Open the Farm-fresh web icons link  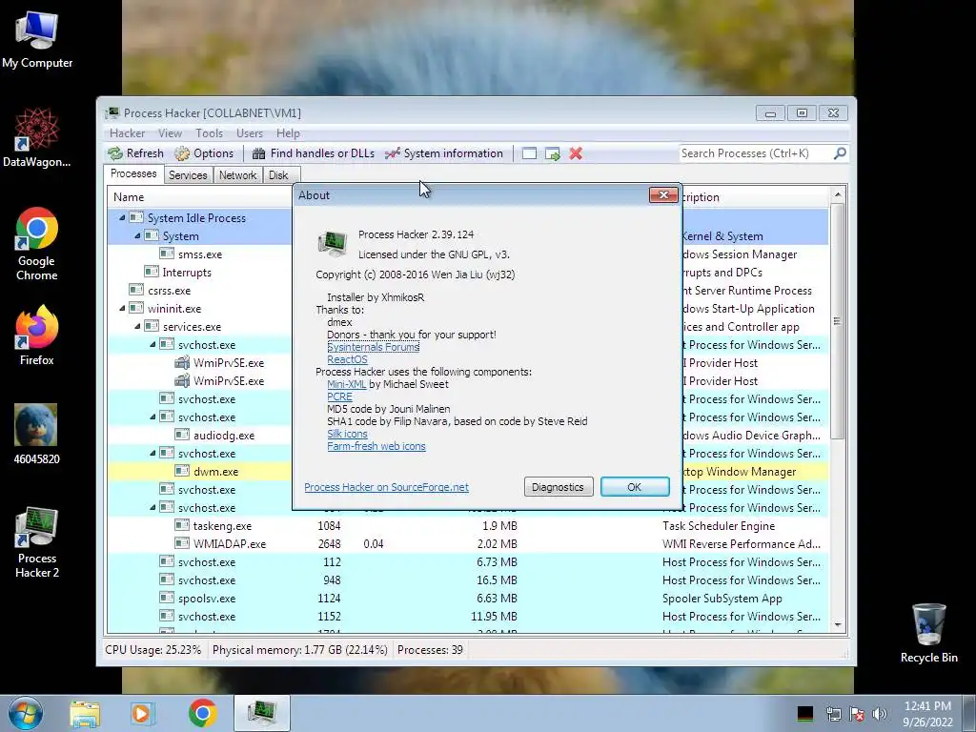[376, 446]
